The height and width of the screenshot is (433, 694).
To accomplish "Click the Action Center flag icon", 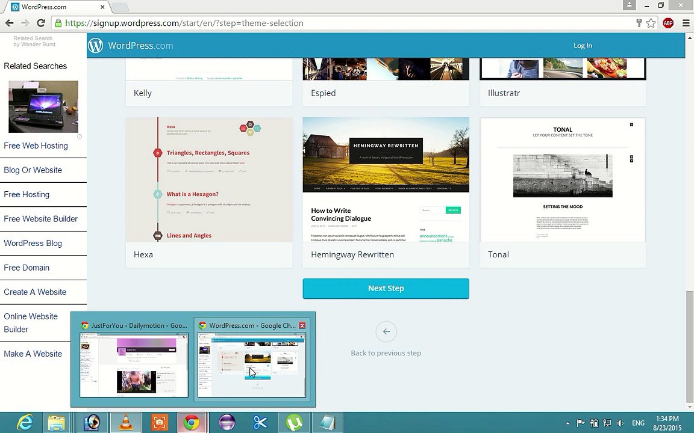I will click(581, 423).
